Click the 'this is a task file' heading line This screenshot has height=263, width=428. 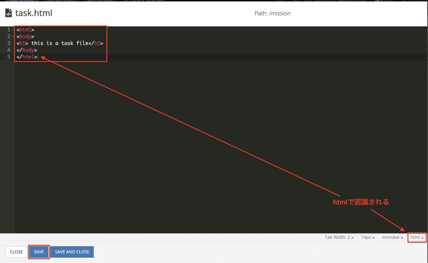click(60, 44)
